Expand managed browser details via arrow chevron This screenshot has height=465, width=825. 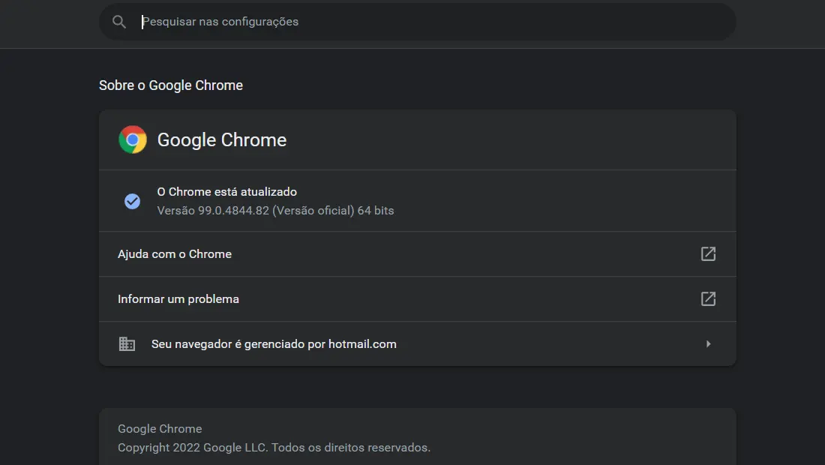pyautogui.click(x=708, y=344)
